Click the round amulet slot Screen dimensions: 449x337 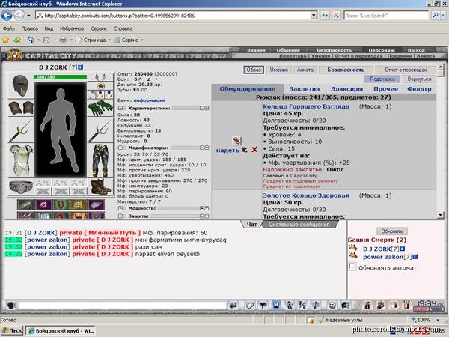click(x=100, y=85)
